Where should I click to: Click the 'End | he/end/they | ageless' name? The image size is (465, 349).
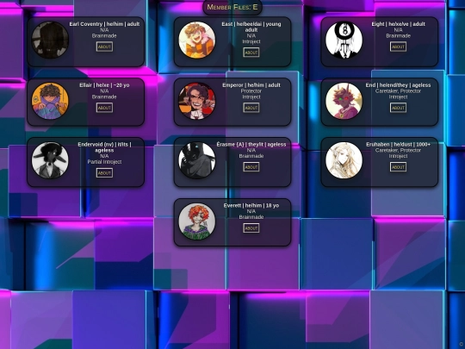[x=398, y=85]
